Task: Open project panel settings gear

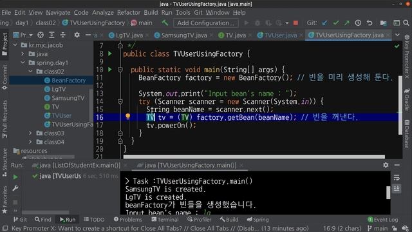Action: [77, 35]
